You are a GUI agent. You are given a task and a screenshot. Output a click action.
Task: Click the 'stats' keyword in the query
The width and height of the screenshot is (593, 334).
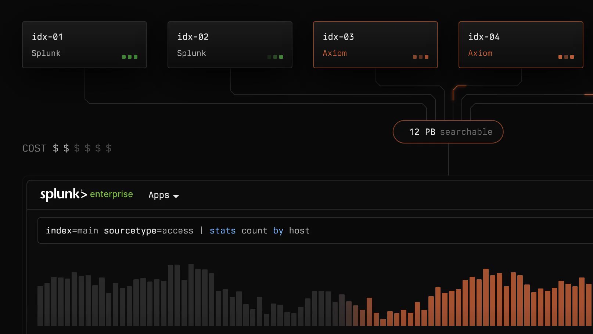[223, 230]
